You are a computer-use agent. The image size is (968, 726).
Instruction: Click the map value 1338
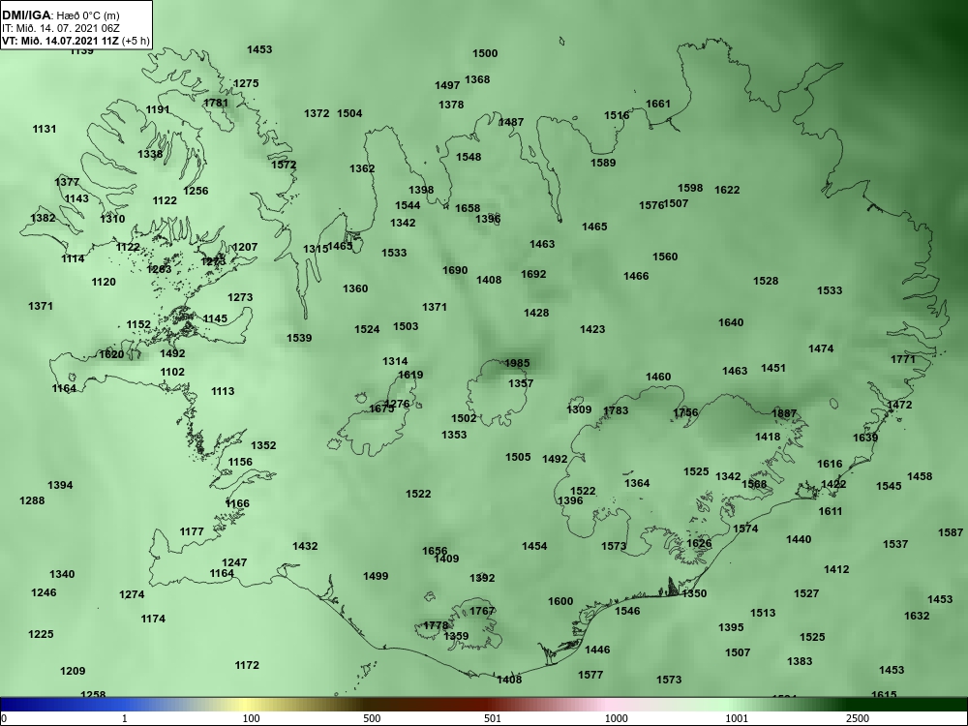coord(150,154)
